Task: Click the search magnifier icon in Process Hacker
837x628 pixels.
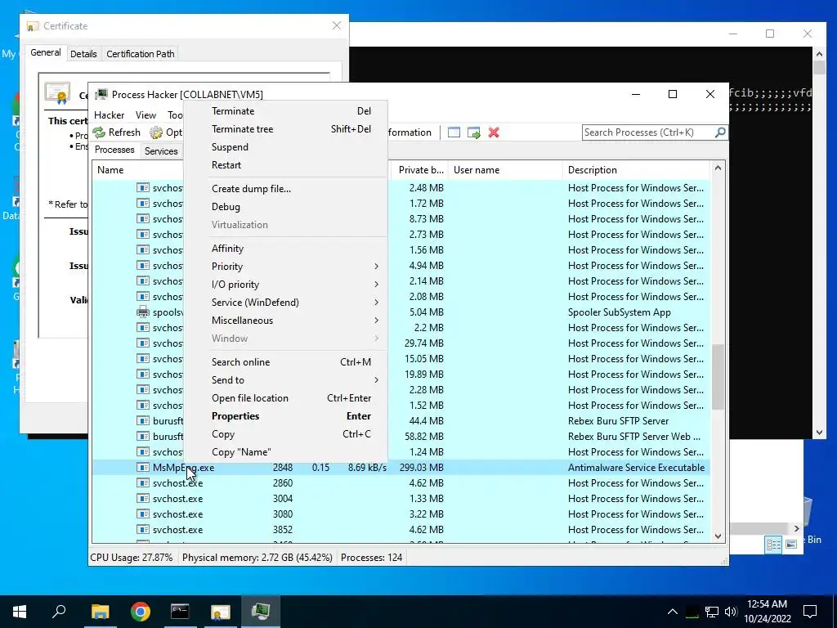Action: point(719,132)
